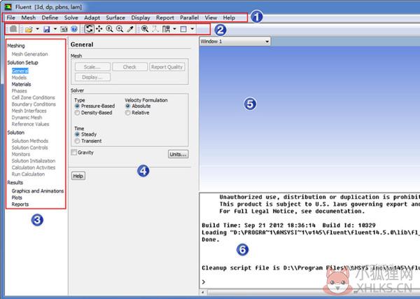
Task: Open the dropdown arrow next to save icon
Action: (x=55, y=29)
